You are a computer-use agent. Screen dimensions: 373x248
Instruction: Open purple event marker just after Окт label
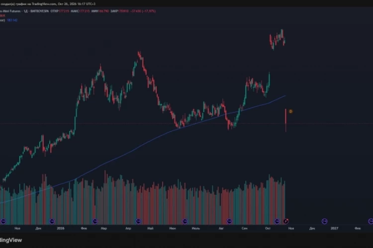[277, 221]
